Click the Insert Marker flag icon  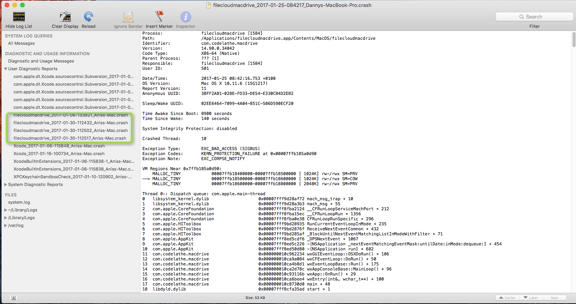point(159,17)
